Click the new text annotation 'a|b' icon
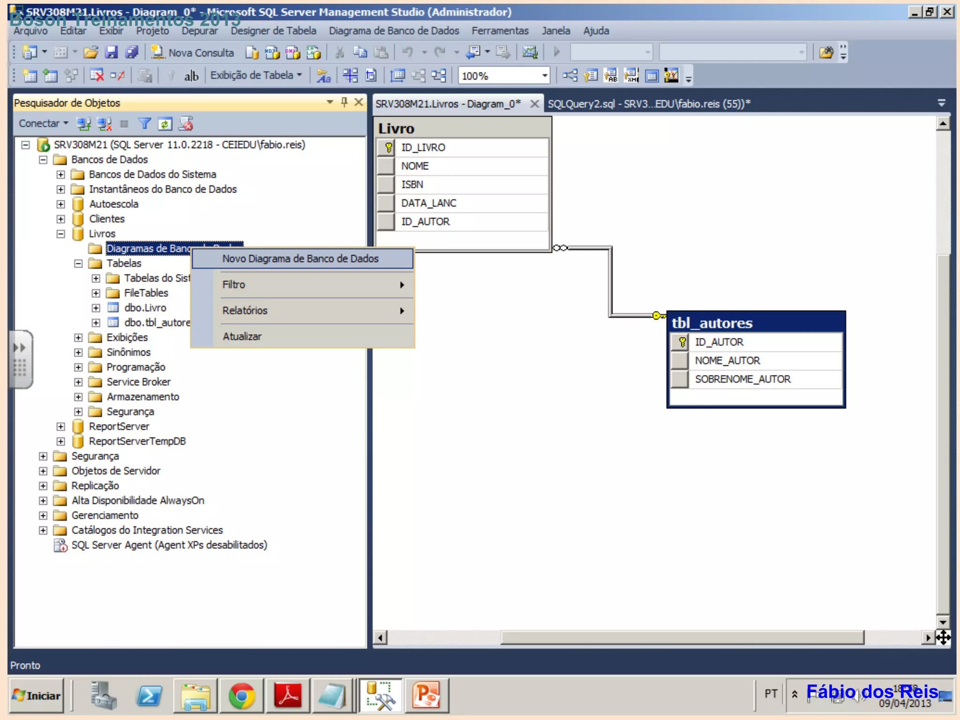Viewport: 960px width, 720px height. [x=191, y=75]
